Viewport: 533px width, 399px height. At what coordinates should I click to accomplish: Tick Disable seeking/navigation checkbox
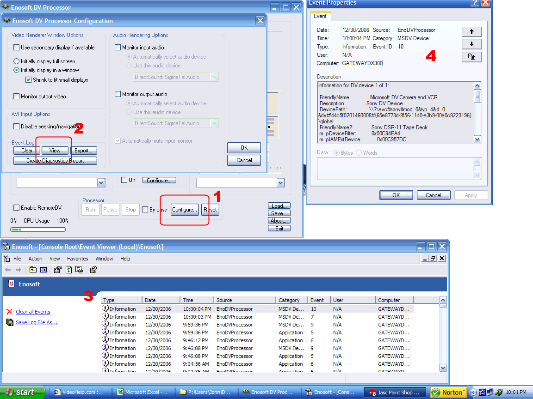[x=16, y=126]
